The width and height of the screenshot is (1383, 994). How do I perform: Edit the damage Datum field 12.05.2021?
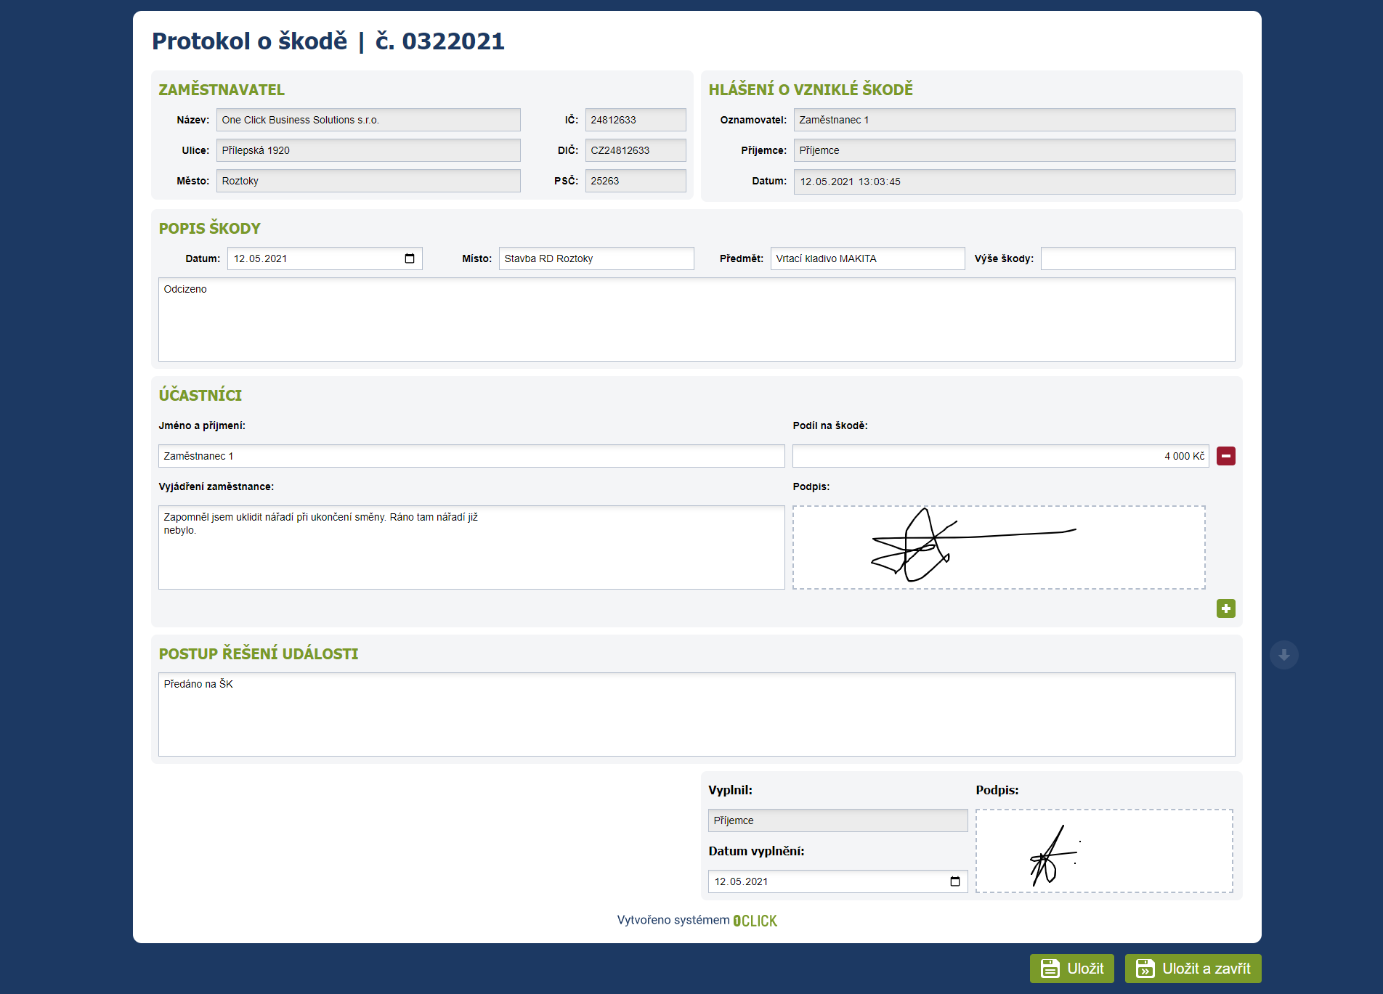click(325, 258)
